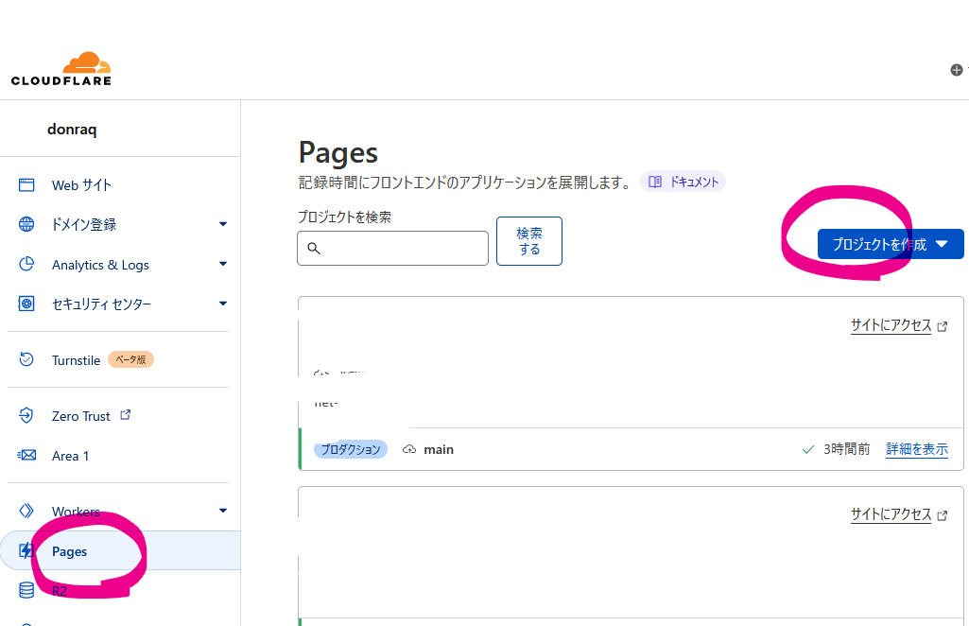Click the R2 database icon

pyautogui.click(x=26, y=590)
